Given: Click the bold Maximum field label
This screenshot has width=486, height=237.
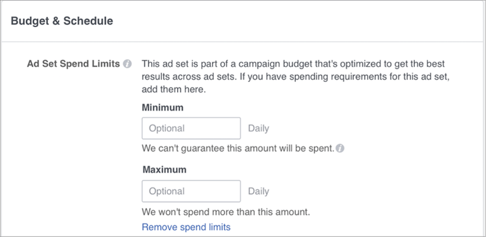Looking at the screenshot, I should (x=165, y=170).
